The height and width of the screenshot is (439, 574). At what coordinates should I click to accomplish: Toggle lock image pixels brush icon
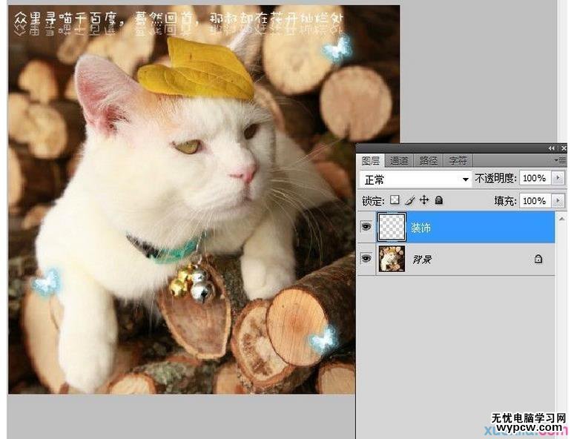click(x=410, y=200)
